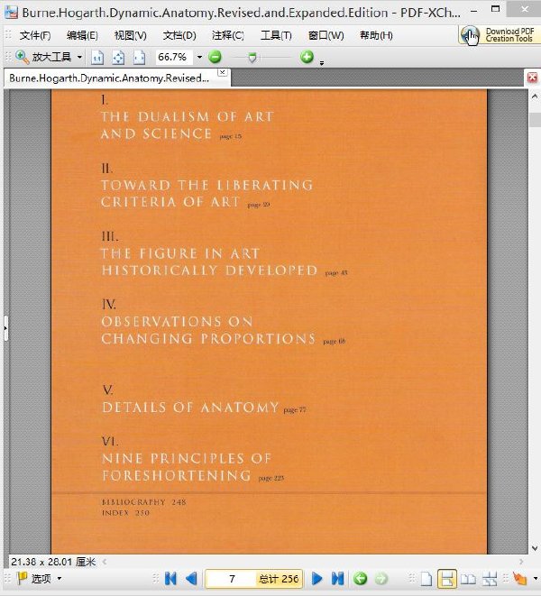Click 'Toward the Liberating' heading line
This screenshot has height=596, width=541.
207,185
